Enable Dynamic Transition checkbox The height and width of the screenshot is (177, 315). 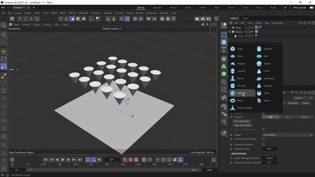click(x=263, y=145)
